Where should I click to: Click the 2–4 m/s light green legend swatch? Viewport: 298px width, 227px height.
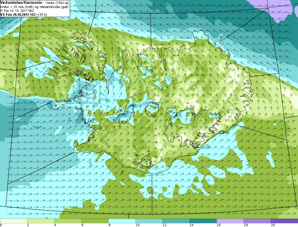point(41,221)
